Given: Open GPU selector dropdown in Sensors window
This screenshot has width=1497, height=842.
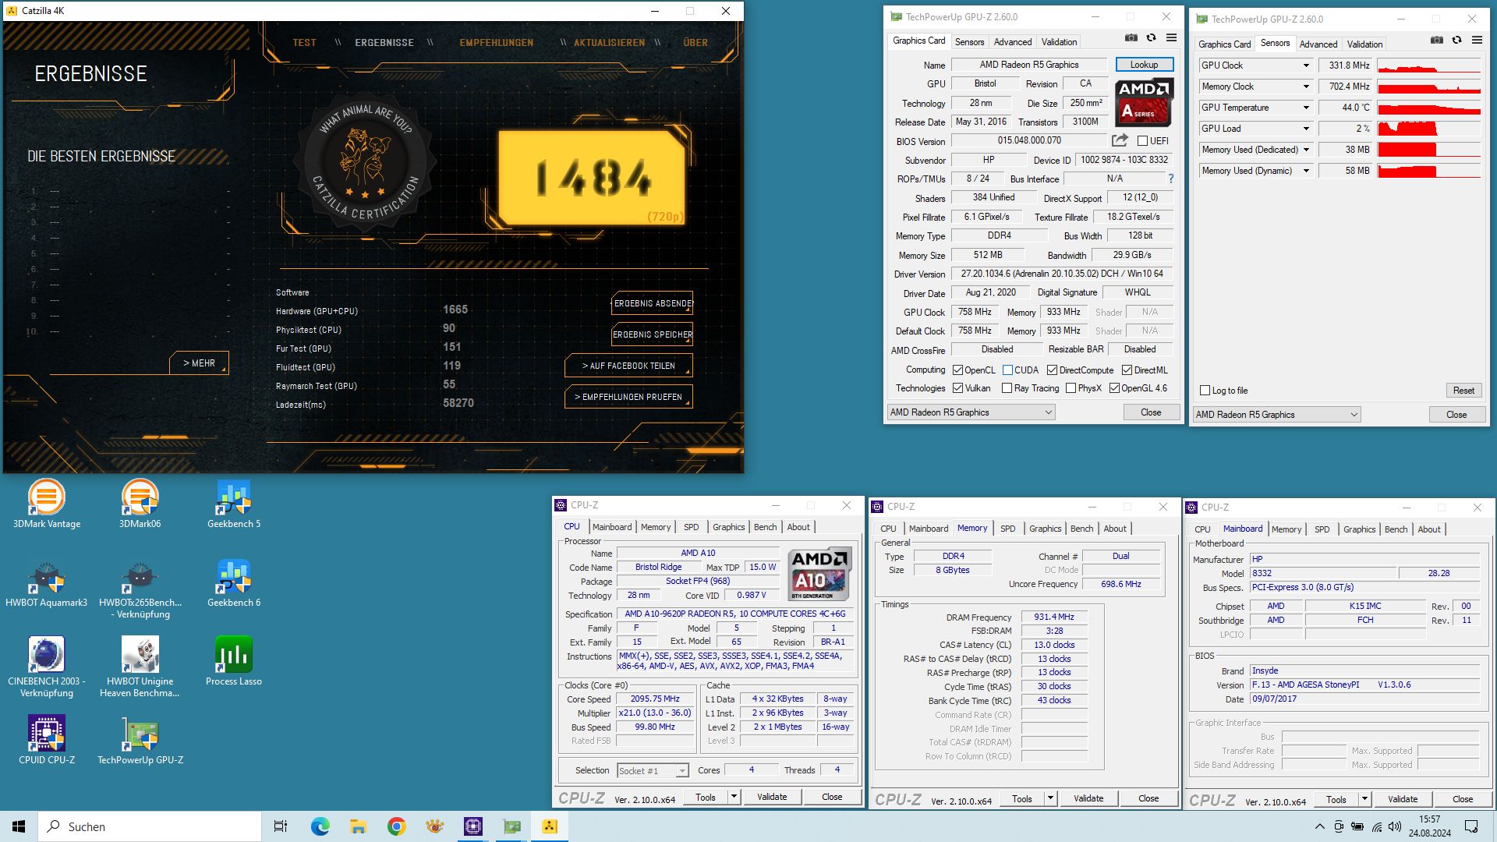Looking at the screenshot, I should tap(1277, 415).
